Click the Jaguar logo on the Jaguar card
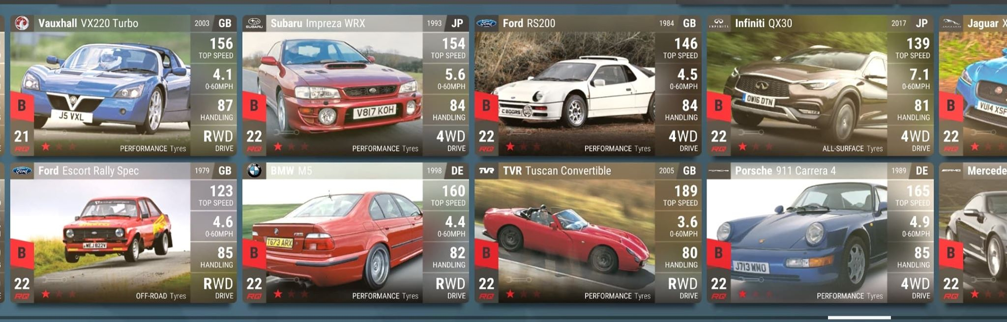 click(951, 23)
